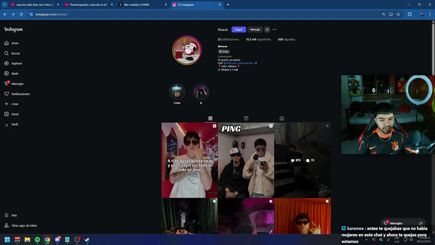Image resolution: width=435 pixels, height=245 pixels.
Task: Open File Explorer from the taskbar
Action: (x=27, y=240)
